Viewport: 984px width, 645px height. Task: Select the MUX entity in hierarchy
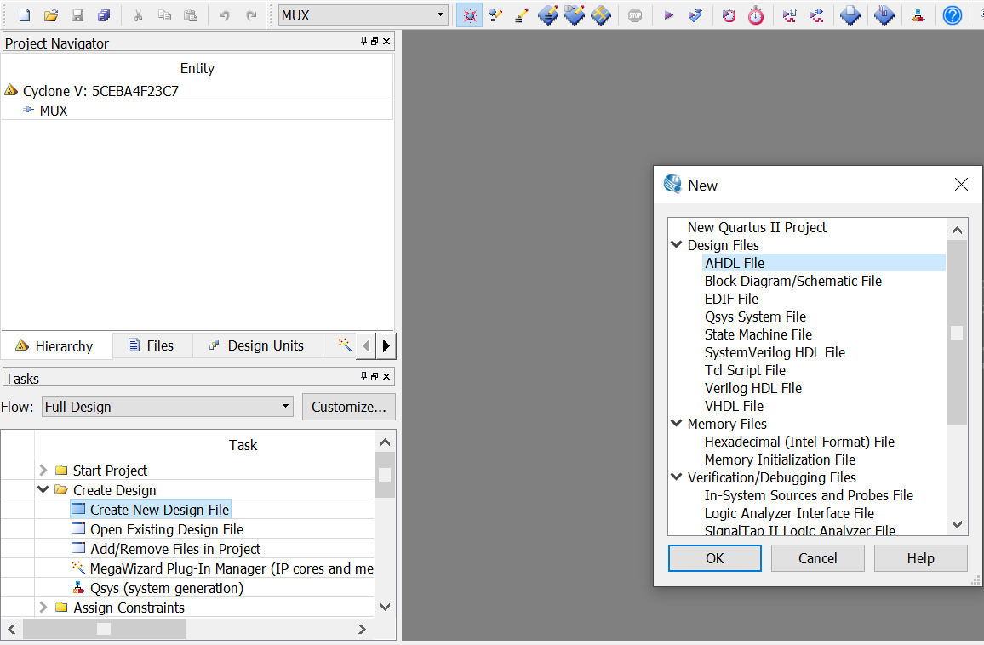[54, 111]
